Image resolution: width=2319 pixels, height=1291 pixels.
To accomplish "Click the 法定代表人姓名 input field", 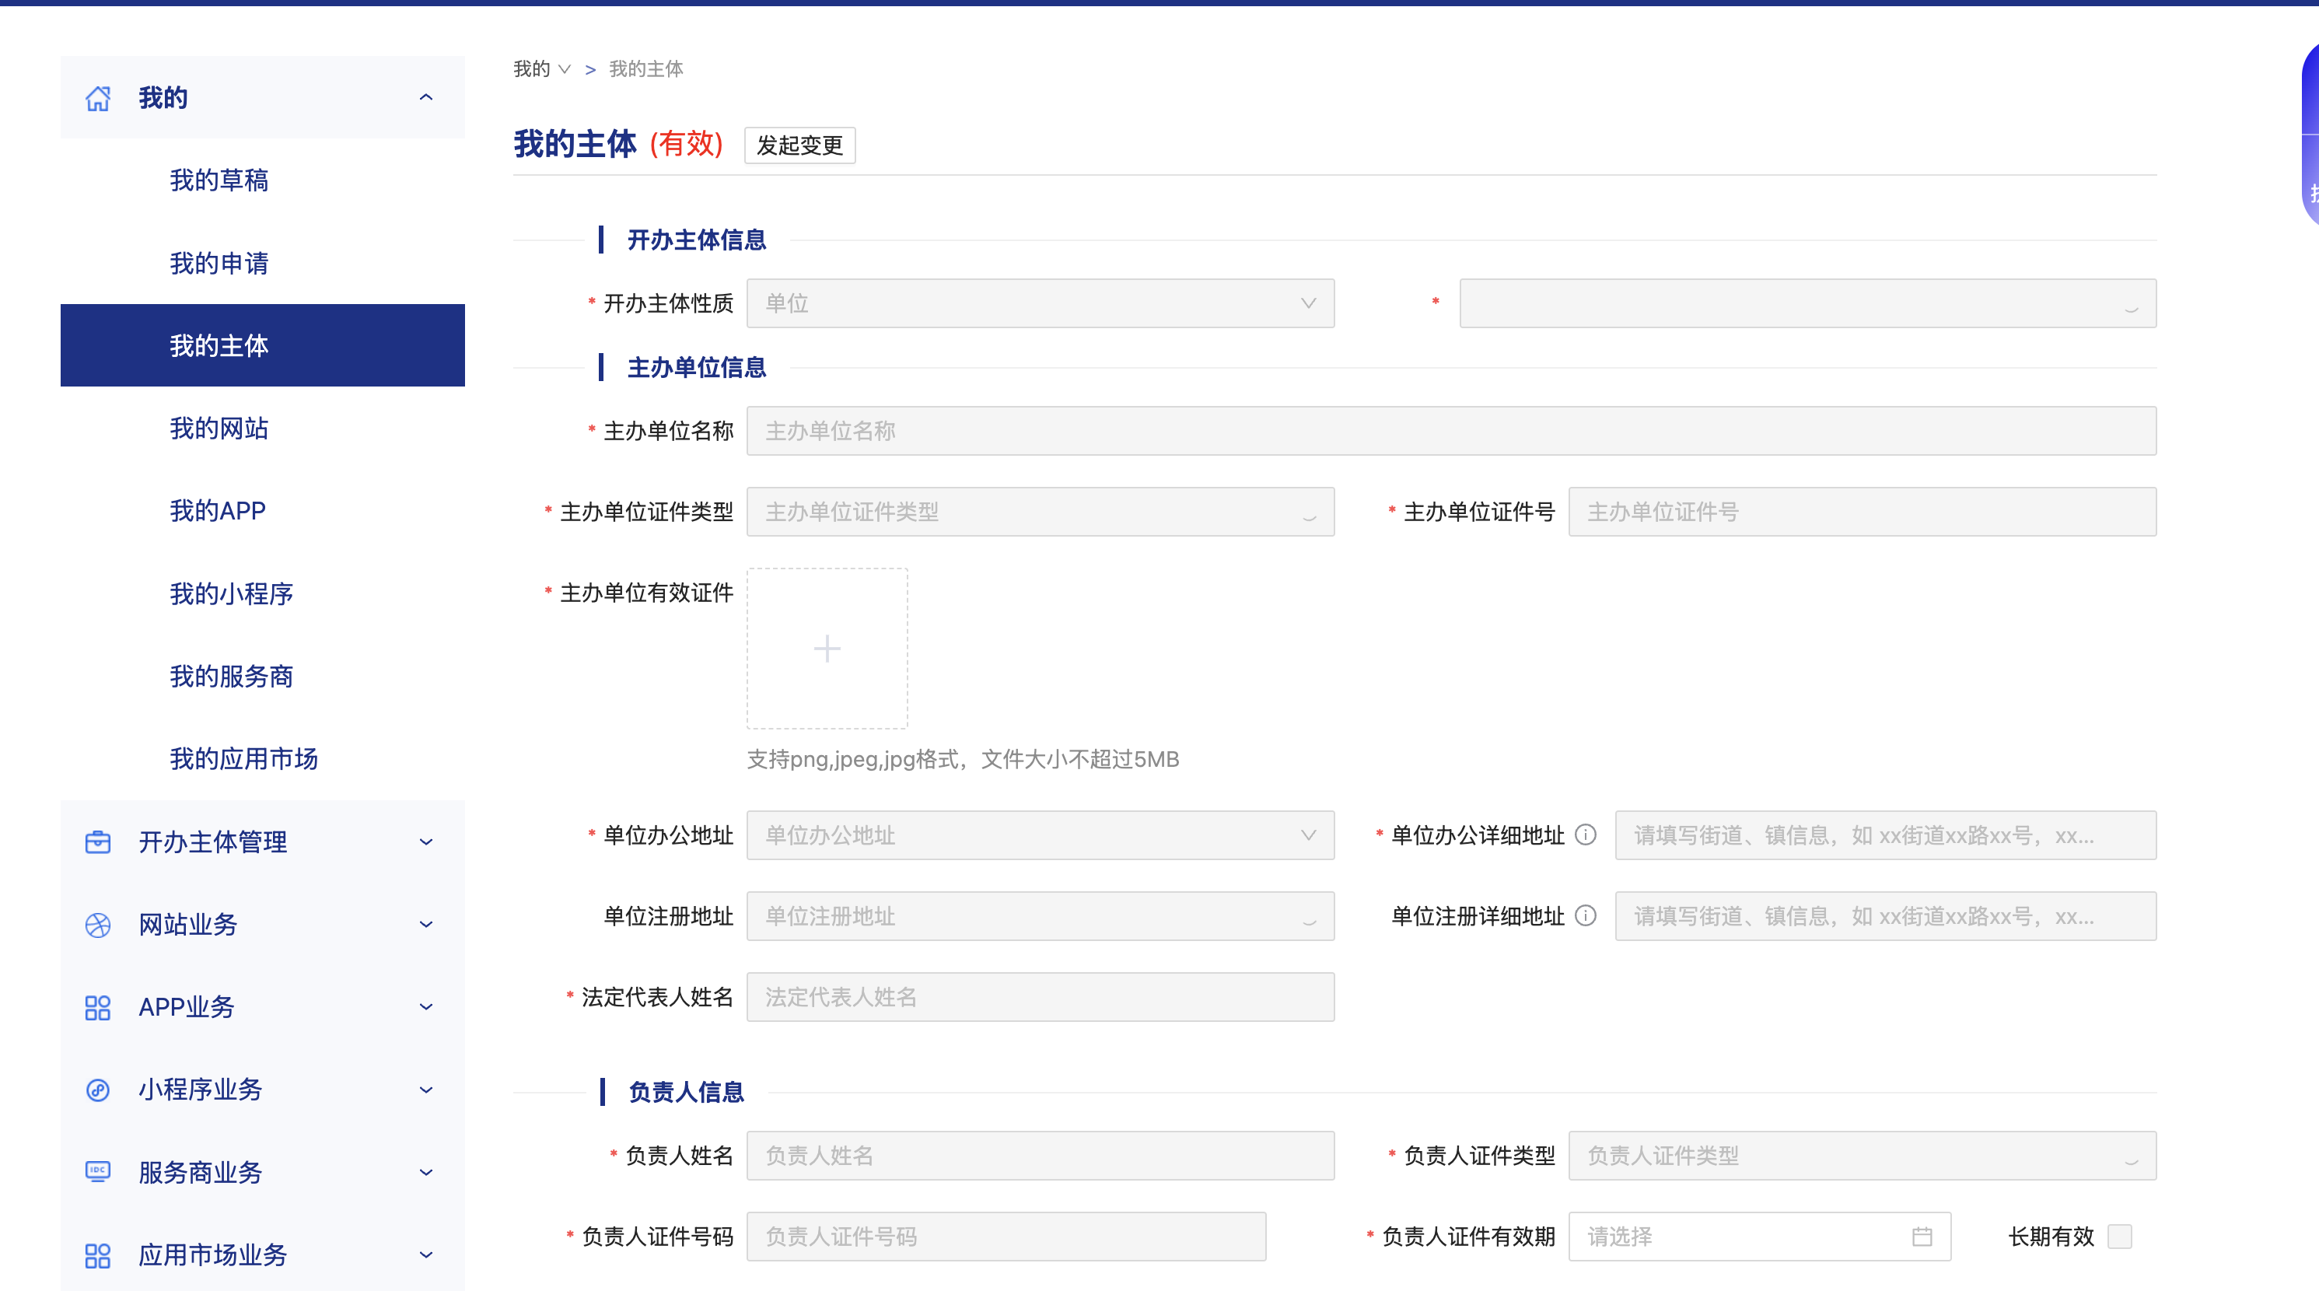I will click(1040, 996).
